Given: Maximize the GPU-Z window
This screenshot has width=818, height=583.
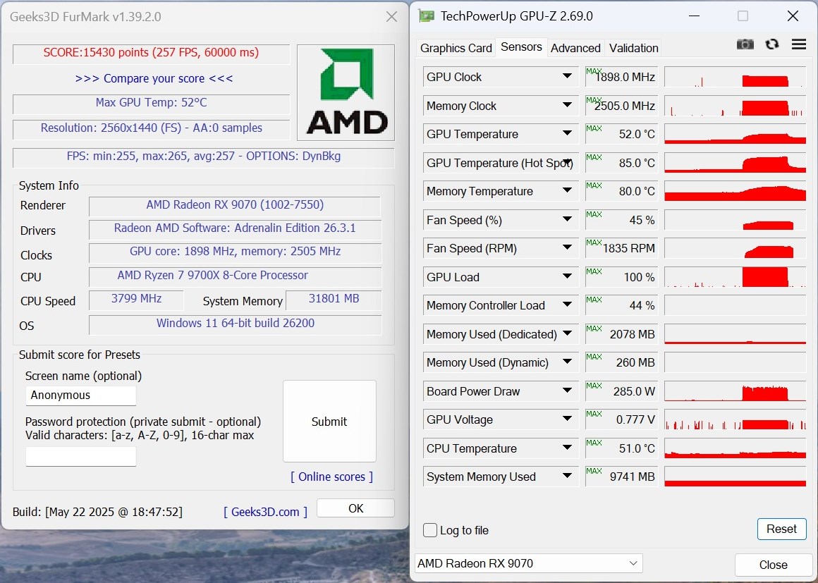Looking at the screenshot, I should (743, 16).
